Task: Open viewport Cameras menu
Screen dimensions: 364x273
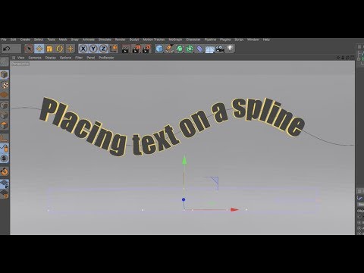Action: click(x=35, y=58)
